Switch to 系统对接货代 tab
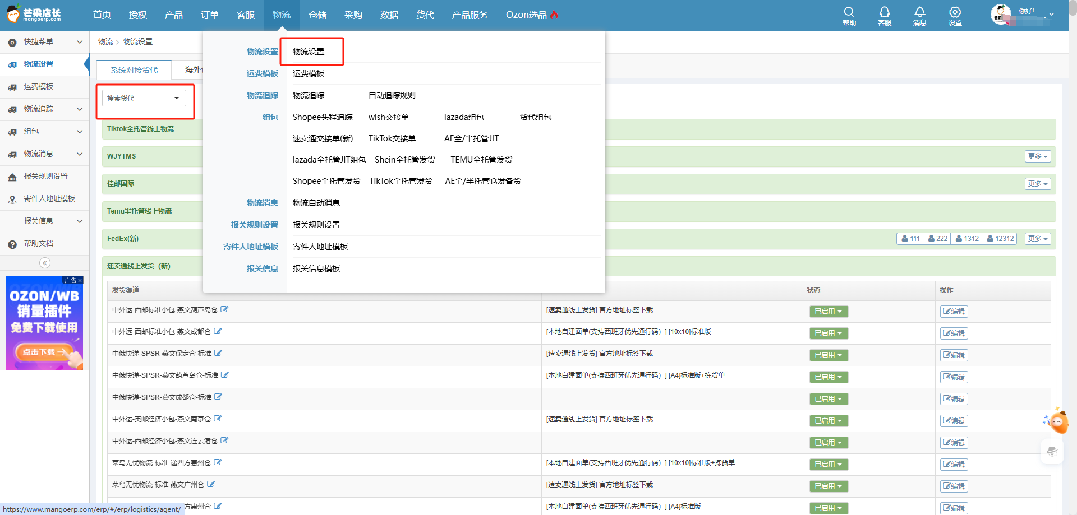The height and width of the screenshot is (515, 1077). [x=134, y=70]
